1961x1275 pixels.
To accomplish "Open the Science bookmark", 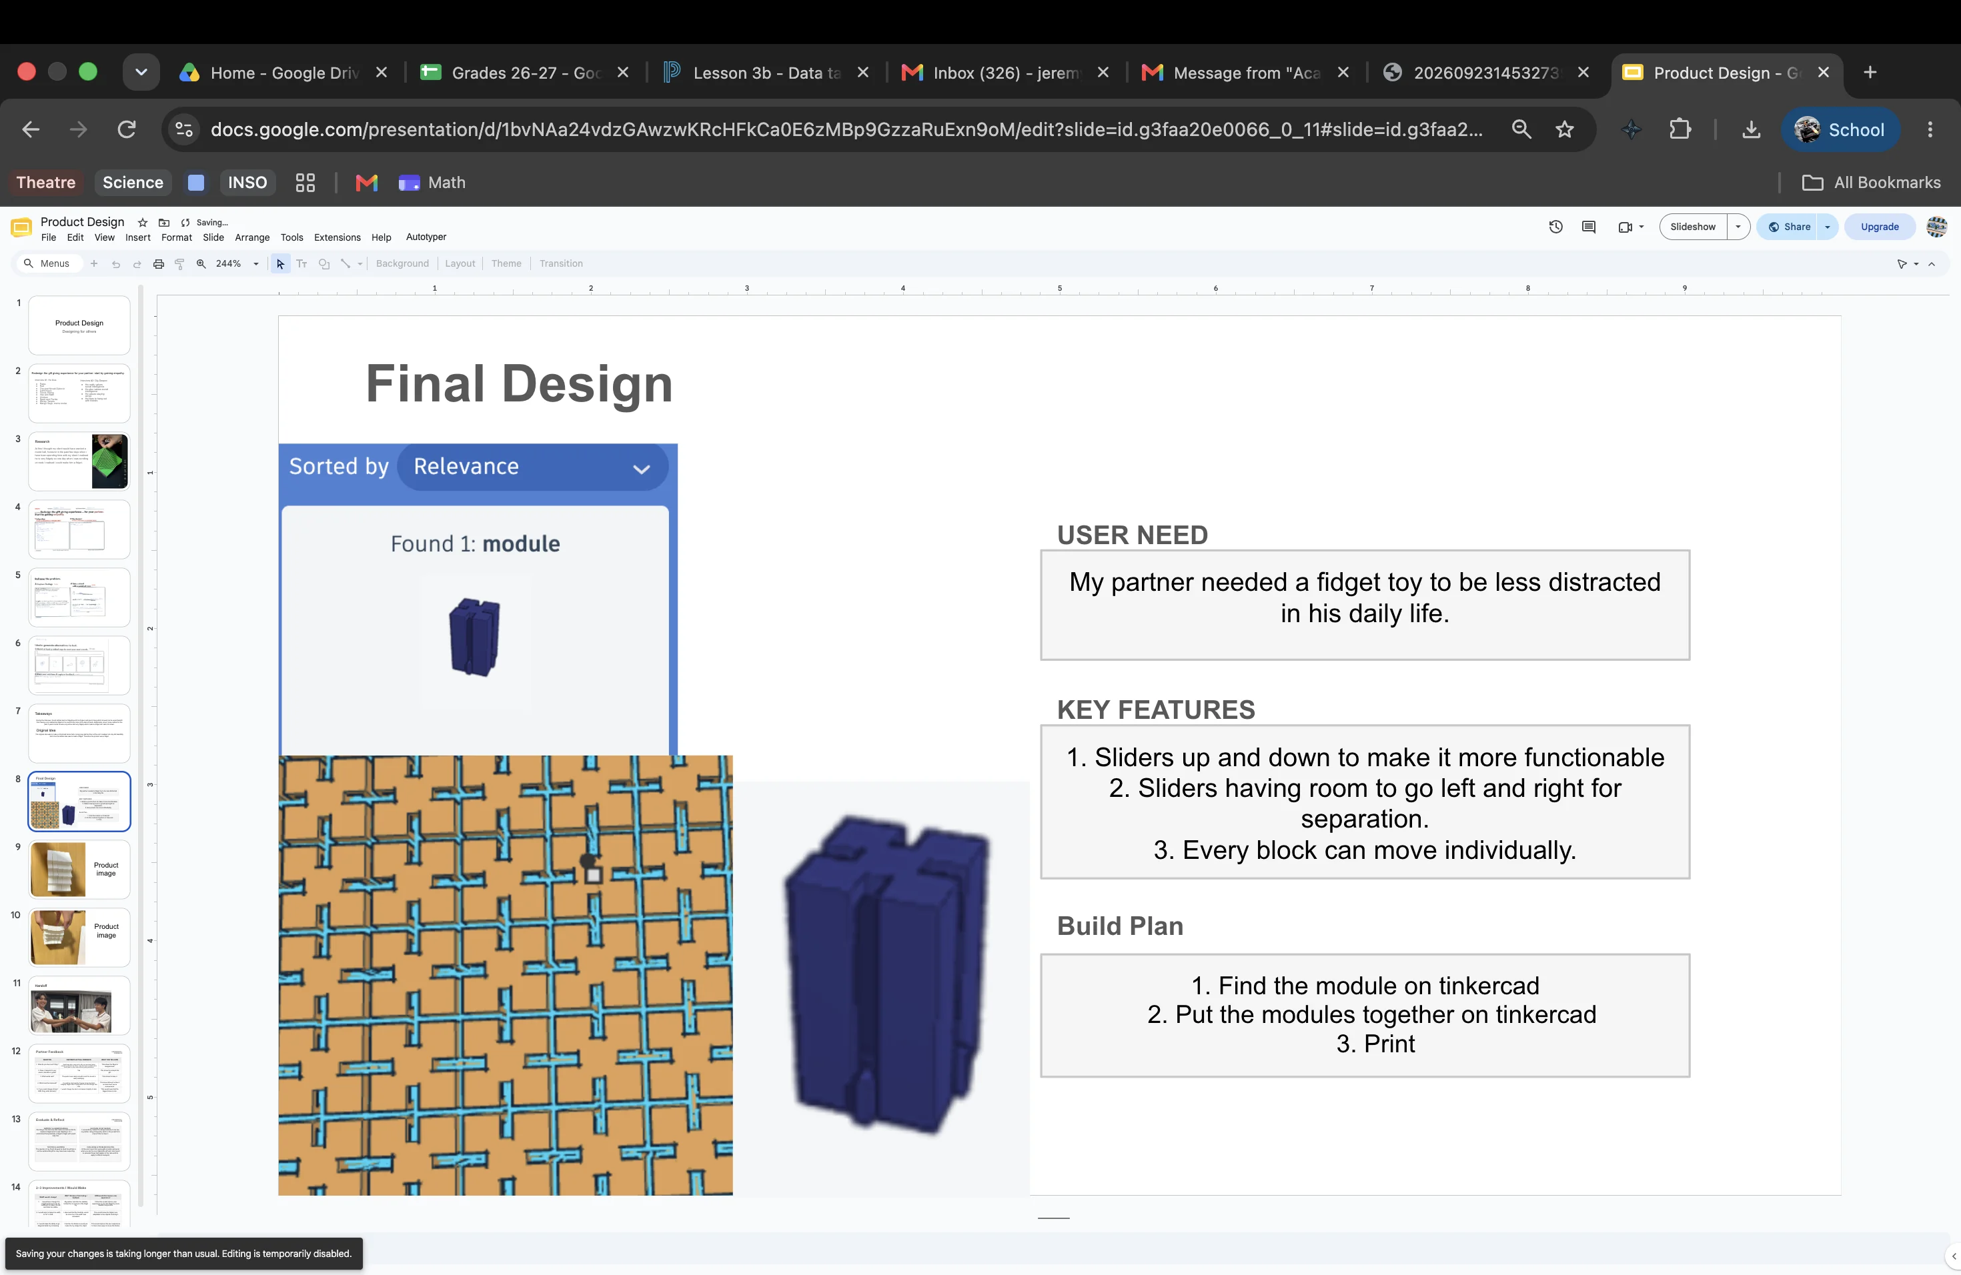I will 133,182.
